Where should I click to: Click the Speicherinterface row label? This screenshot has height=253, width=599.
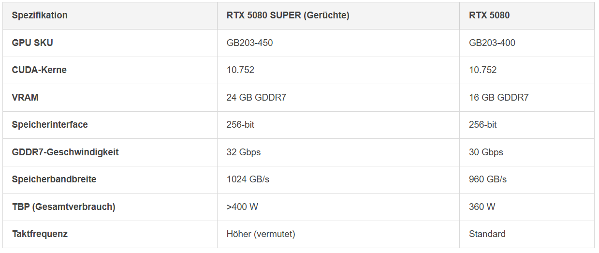pyautogui.click(x=50, y=125)
